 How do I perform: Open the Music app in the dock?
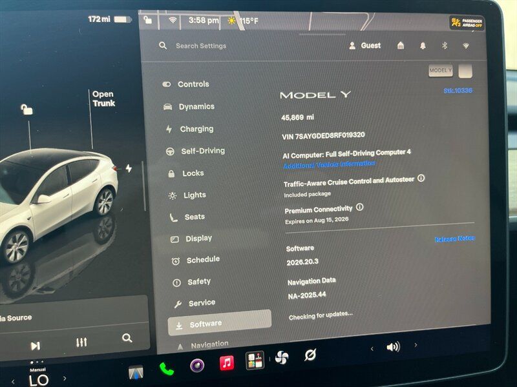click(227, 362)
